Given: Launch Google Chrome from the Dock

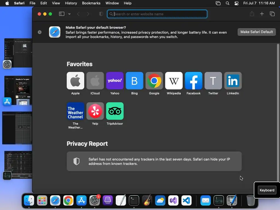Looking at the screenshot, I should coord(68,200).
